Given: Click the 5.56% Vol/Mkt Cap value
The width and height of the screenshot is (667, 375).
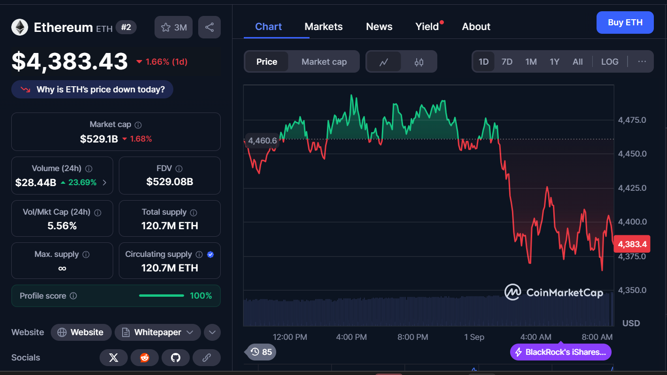Looking at the screenshot, I should tap(62, 226).
